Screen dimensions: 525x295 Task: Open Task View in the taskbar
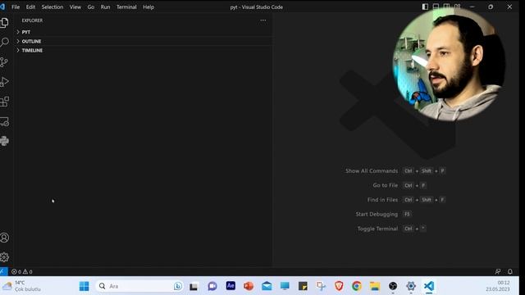[194, 286]
